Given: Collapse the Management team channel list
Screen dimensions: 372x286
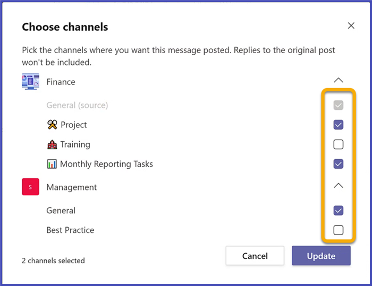Looking at the screenshot, I should 338,186.
